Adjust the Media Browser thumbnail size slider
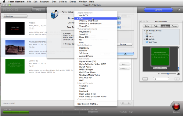The height and width of the screenshot is (116, 183). point(168,74)
